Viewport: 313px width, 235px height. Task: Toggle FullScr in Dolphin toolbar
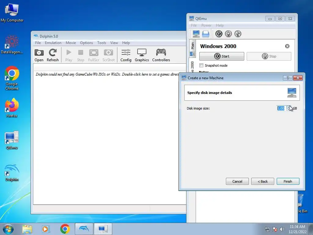[94, 55]
